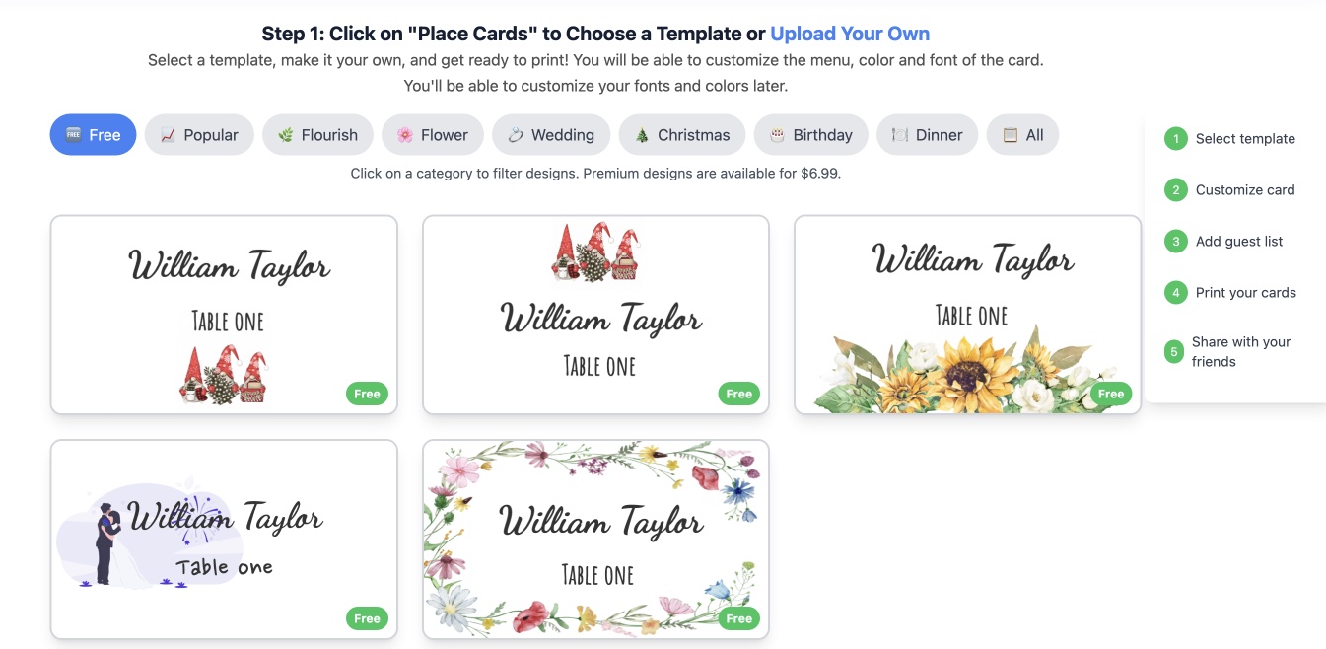Image resolution: width=1326 pixels, height=649 pixels.
Task: Filter by Wedding ring category
Action: 551,135
